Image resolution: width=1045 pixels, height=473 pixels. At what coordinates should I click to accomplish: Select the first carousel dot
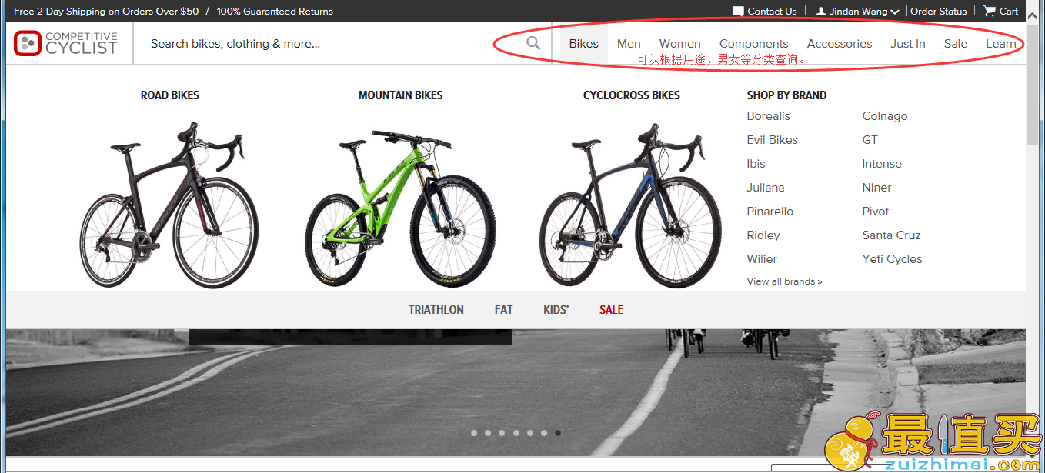click(x=474, y=433)
